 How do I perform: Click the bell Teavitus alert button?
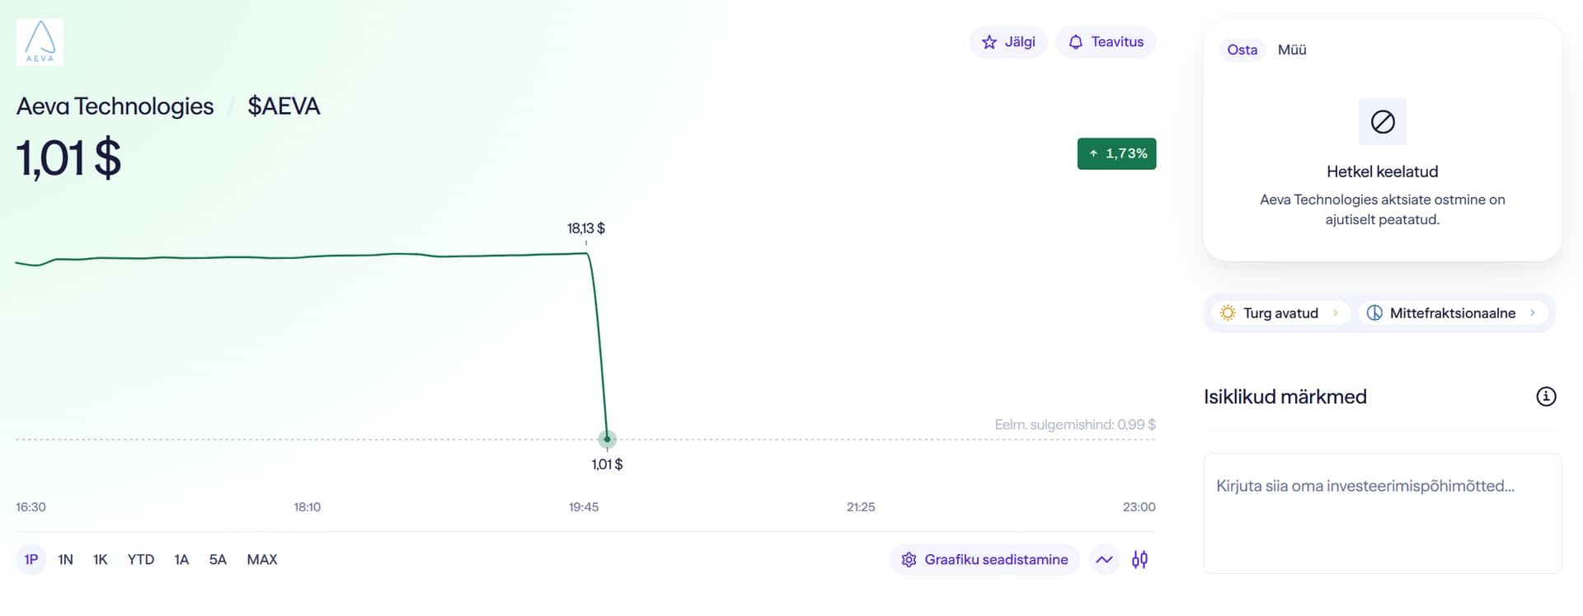pyautogui.click(x=1106, y=42)
